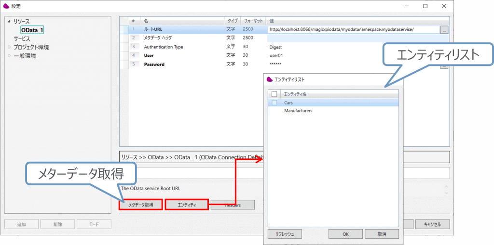This screenshot has width=494, height=245.
Task: Toggle the select-all checkbox in entity header
Action: (274, 94)
